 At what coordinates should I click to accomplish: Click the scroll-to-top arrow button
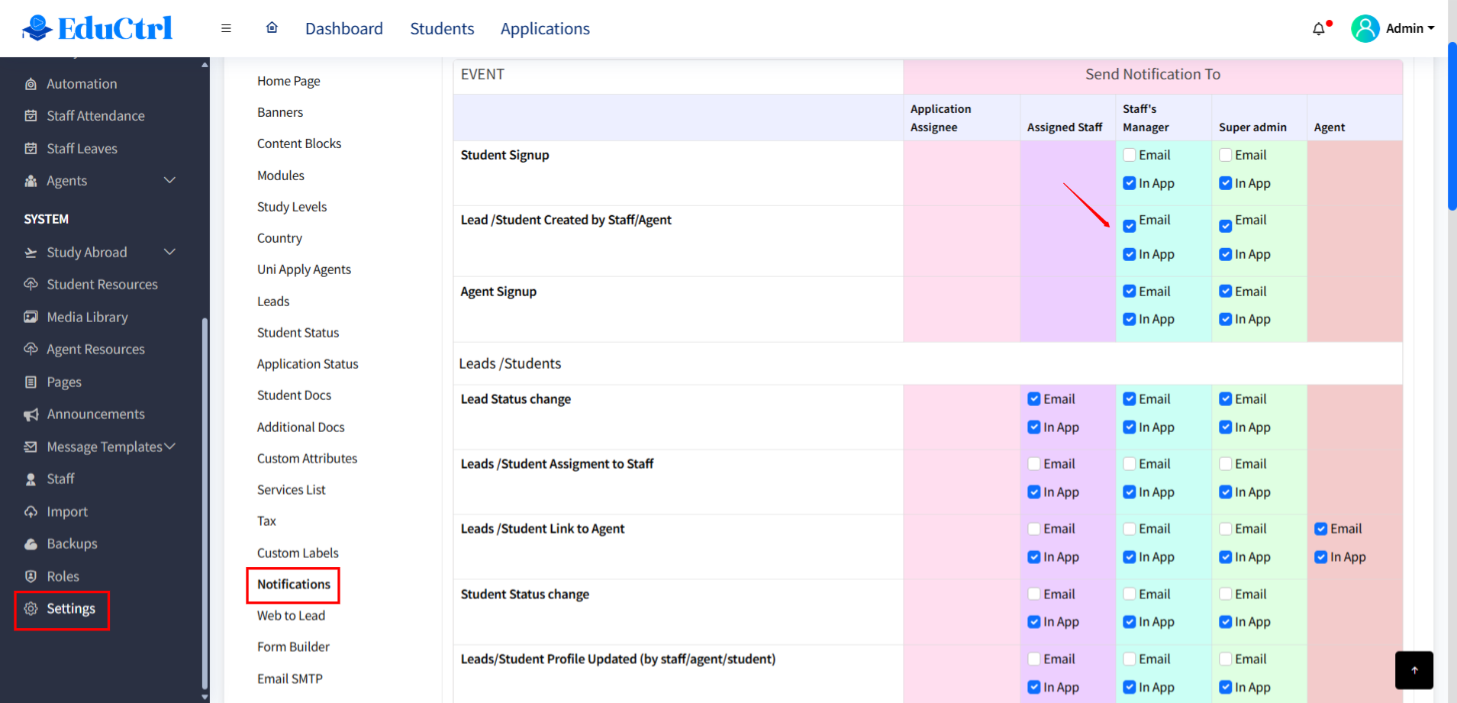(x=1413, y=670)
